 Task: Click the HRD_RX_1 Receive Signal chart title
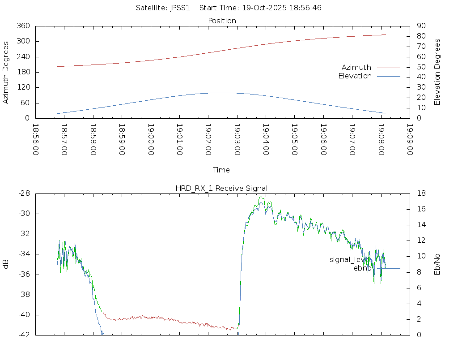221,189
